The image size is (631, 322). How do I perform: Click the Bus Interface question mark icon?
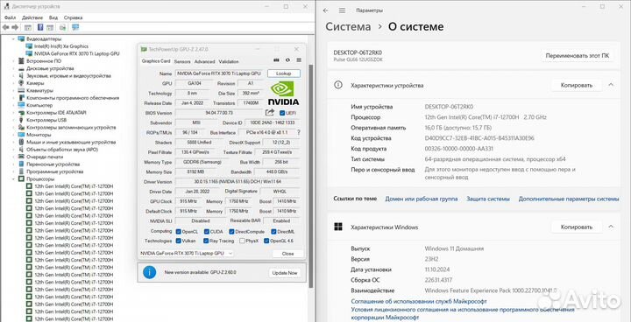pos(298,132)
